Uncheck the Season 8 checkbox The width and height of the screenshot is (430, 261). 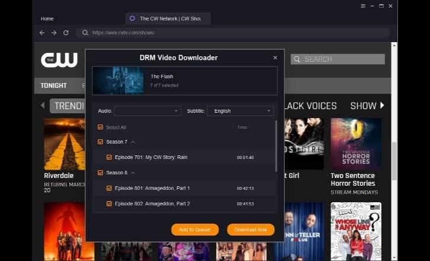tap(100, 173)
